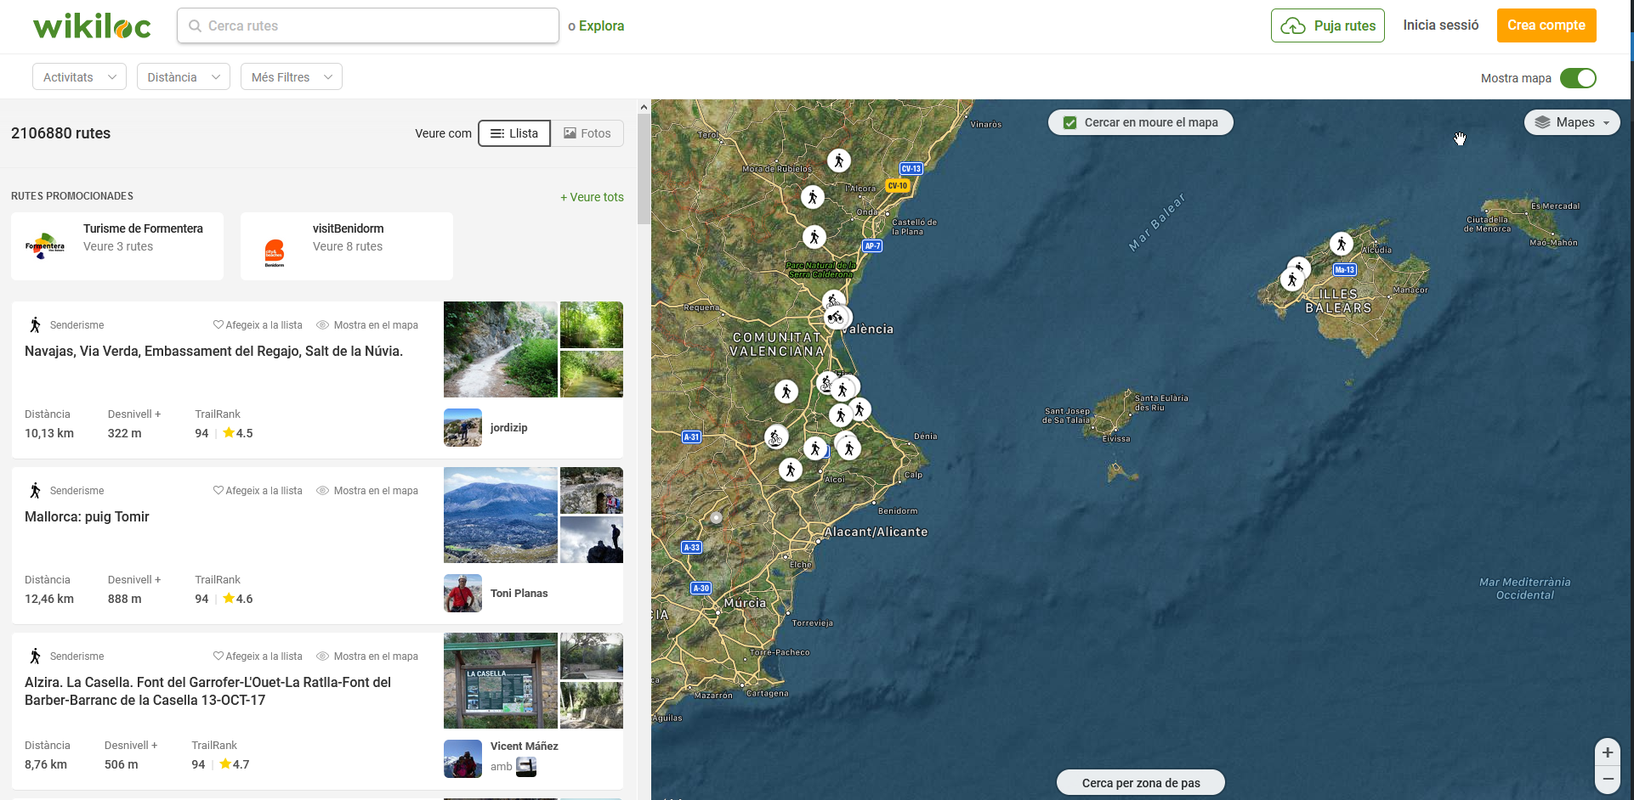Click the results list scrollbar
This screenshot has width=1634, height=800.
644,170
